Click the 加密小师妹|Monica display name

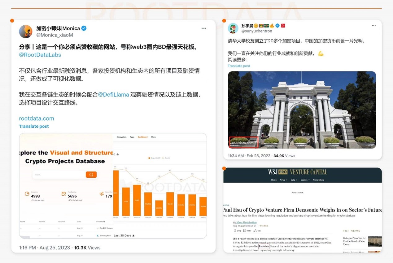58,28
